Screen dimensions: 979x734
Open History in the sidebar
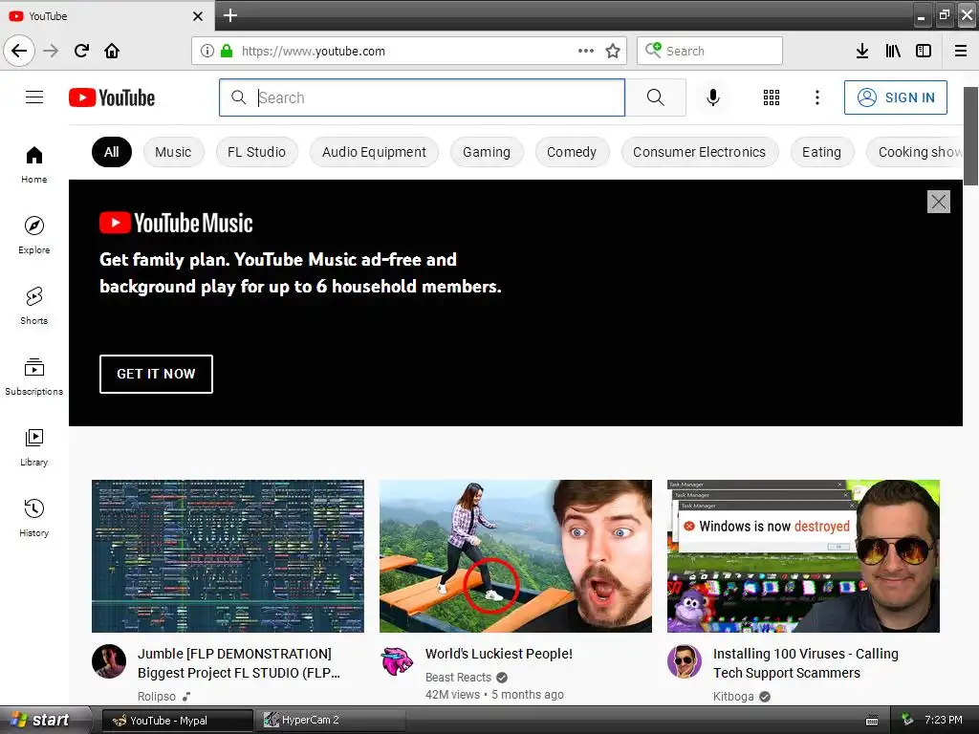click(x=34, y=518)
